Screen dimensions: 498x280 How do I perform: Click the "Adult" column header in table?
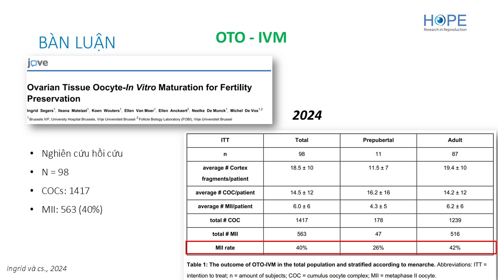coord(455,140)
